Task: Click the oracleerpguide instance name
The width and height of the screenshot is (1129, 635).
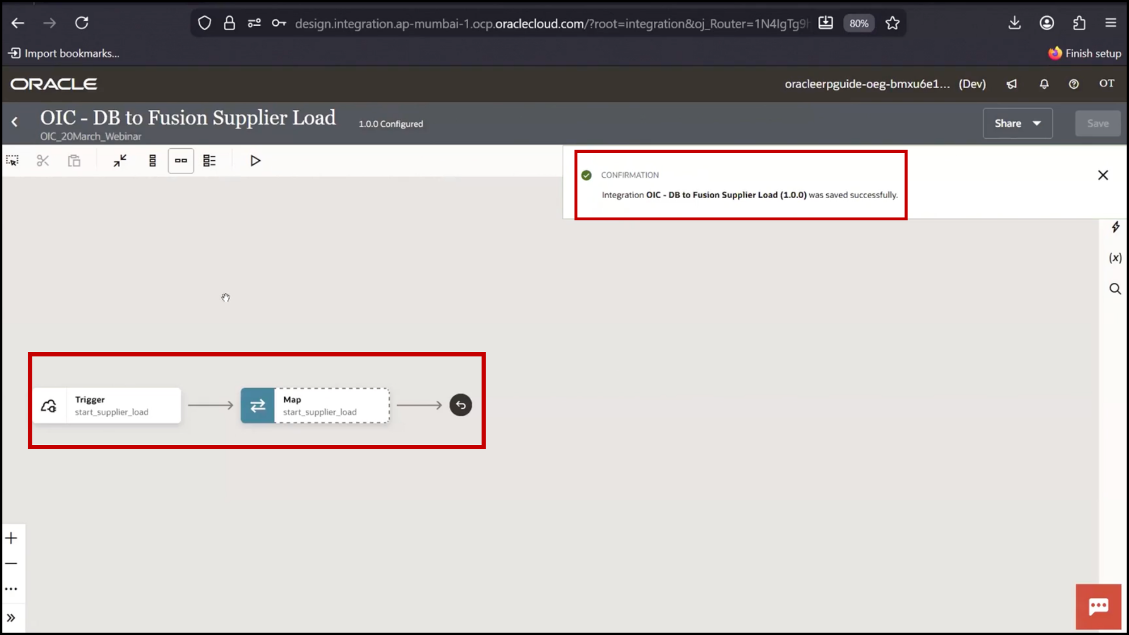Action: coord(867,84)
